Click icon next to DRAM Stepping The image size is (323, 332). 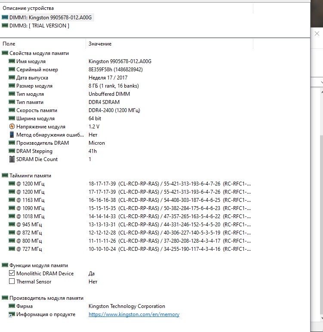[x=12, y=151]
